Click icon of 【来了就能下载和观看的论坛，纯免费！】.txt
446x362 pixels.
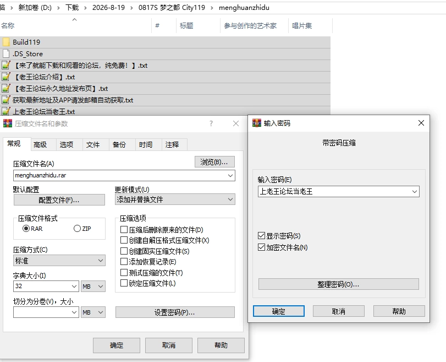[6, 65]
